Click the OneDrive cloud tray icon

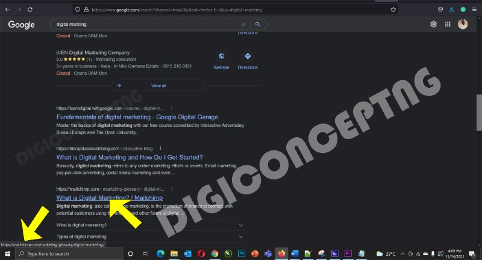pos(425,253)
